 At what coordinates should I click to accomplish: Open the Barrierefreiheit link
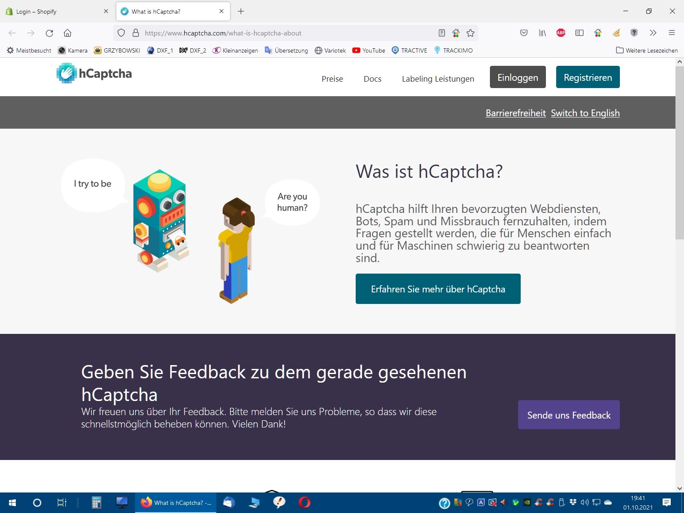coord(516,113)
